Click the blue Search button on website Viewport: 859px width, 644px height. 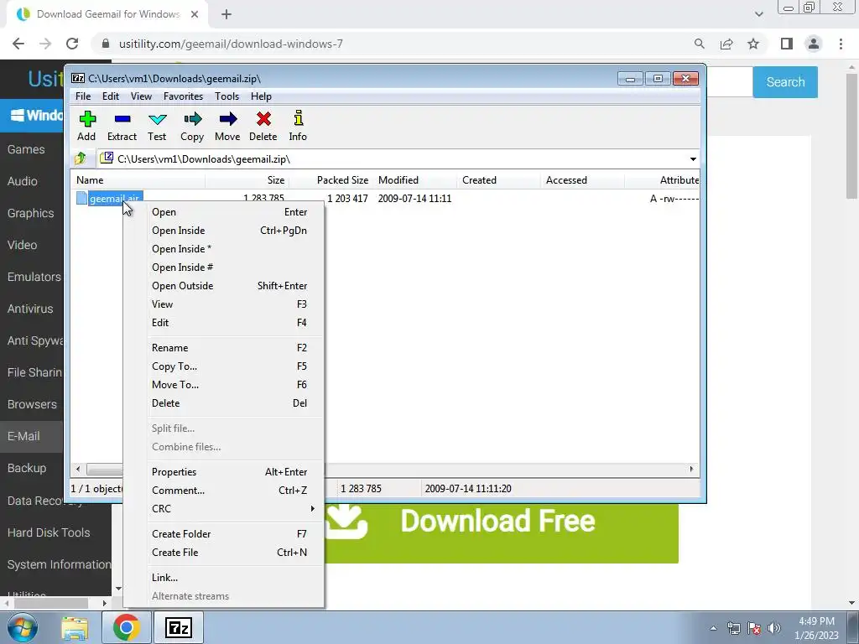tap(785, 82)
